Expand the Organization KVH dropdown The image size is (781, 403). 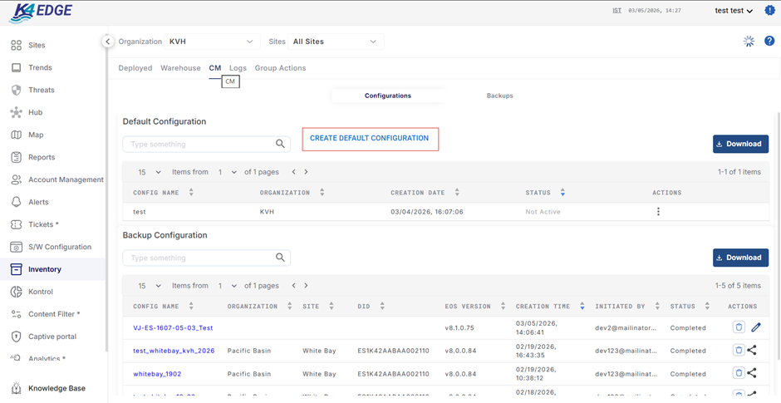coord(211,42)
